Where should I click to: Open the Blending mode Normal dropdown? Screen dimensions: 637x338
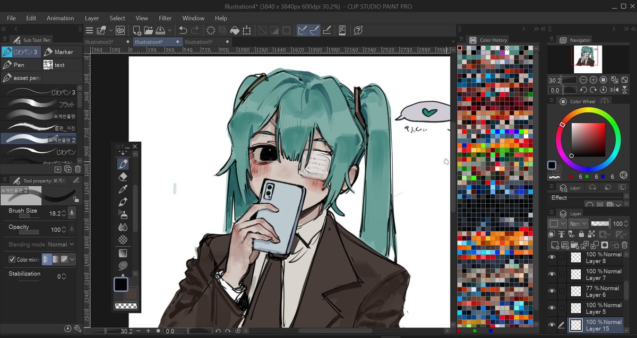(61, 245)
